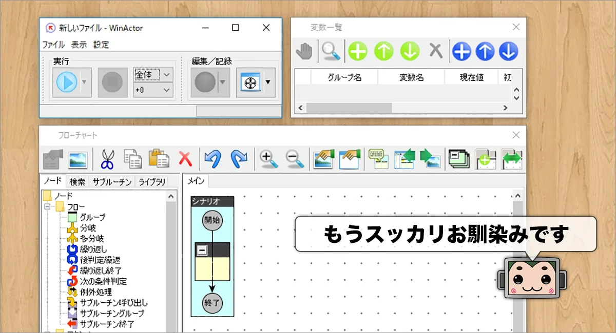The height and width of the screenshot is (333, 616).
Task: Click the blue plus icon in 変数一覧
Action: tap(461, 51)
